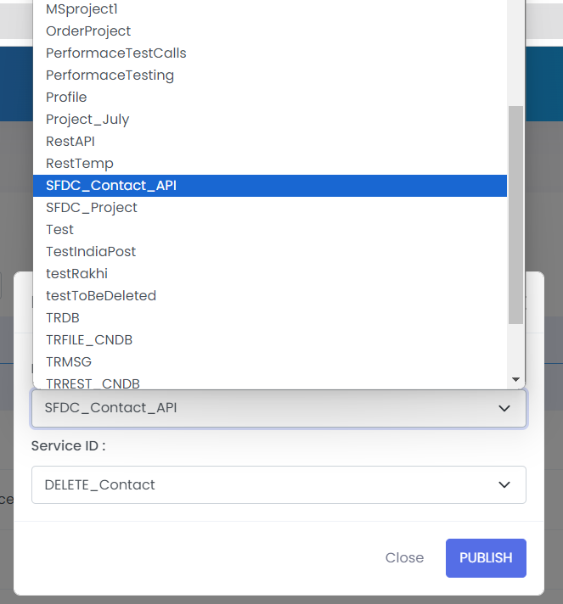The width and height of the screenshot is (563, 604).
Task: Select RestAPI project entry
Action: click(x=270, y=142)
